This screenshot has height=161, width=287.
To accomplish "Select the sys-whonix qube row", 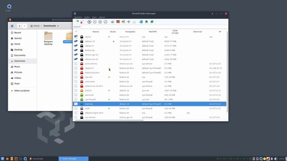I will point(150,117).
